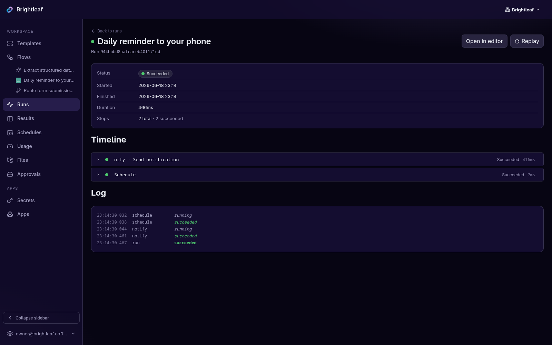The image size is (552, 345).
Task: Open the Schedules page
Action: click(x=41, y=132)
